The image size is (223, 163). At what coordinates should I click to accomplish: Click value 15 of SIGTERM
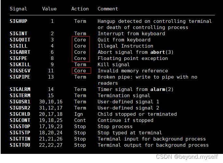(x=51, y=96)
